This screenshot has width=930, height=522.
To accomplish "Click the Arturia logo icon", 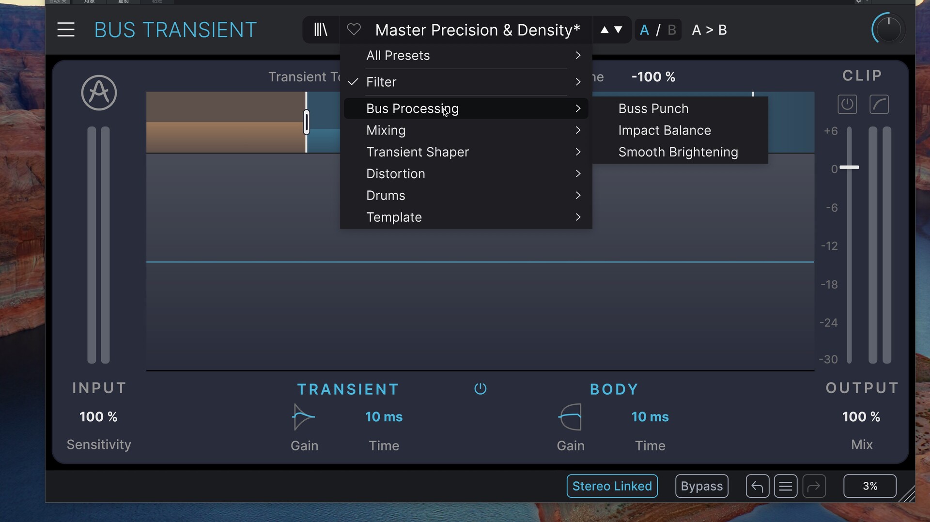I will (99, 93).
